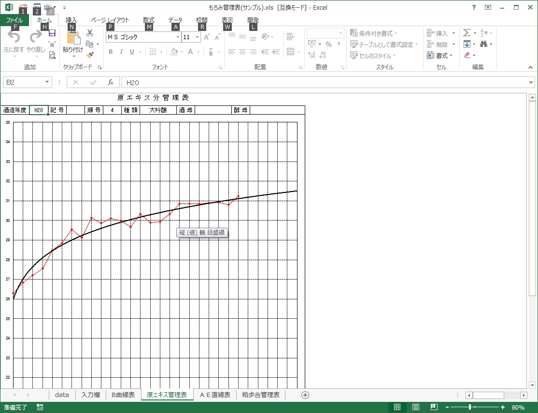Expand the Name Box dropdown showing B2
Screen dimensions: 538x413
click(x=47, y=82)
